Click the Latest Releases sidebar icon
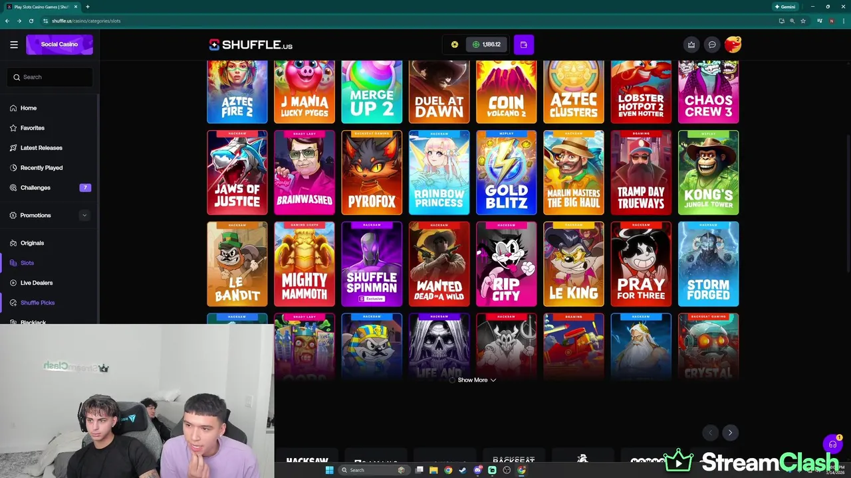Viewport: 851px width, 478px height. [13, 148]
